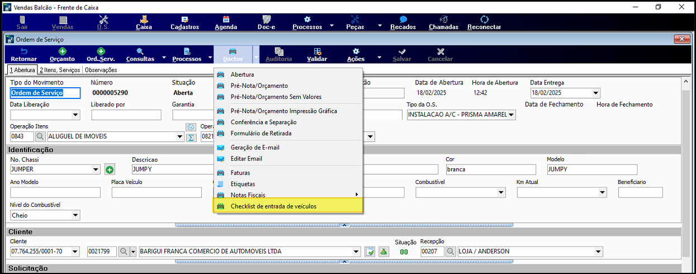Screen dimensions: 696x274
Task: Create new Ord. Serv. with plus icon
Action: point(101,55)
